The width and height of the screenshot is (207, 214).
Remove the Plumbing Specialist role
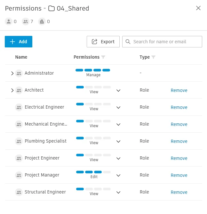[x=179, y=141]
